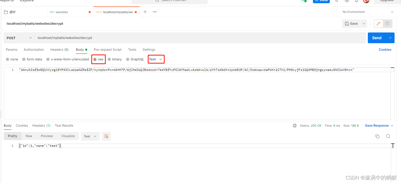401x183 pixels.
Task: Click inside the raw request body editor text
Action: pos(187,70)
